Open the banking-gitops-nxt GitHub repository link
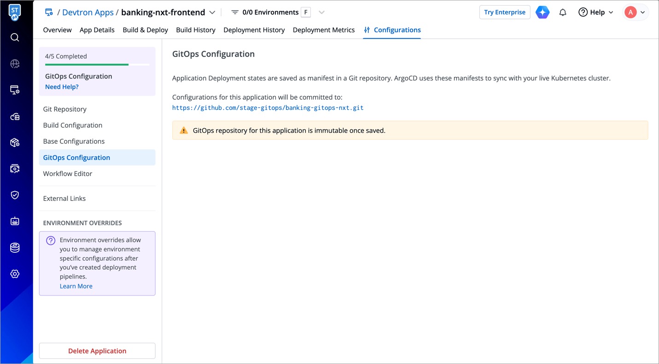 pos(268,108)
